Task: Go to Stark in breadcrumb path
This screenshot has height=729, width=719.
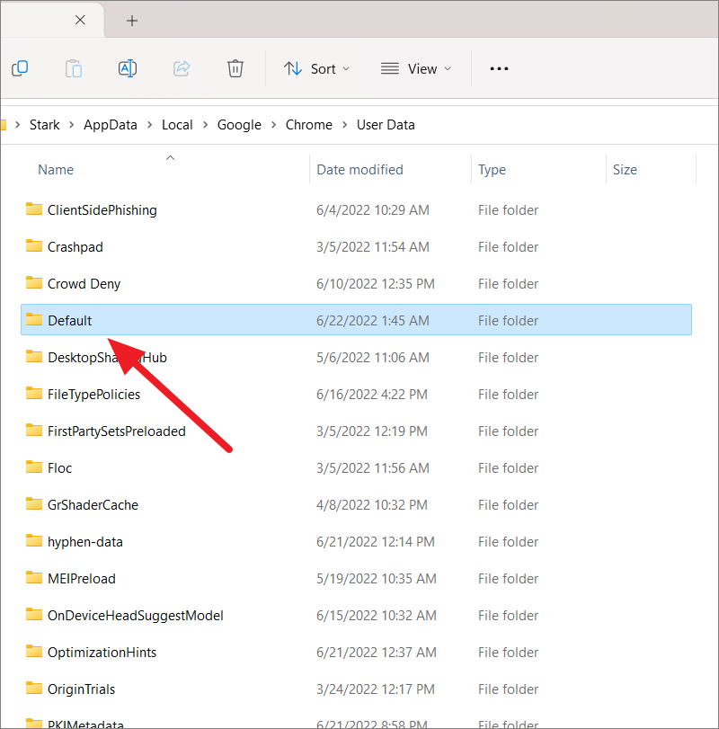Action: (45, 125)
